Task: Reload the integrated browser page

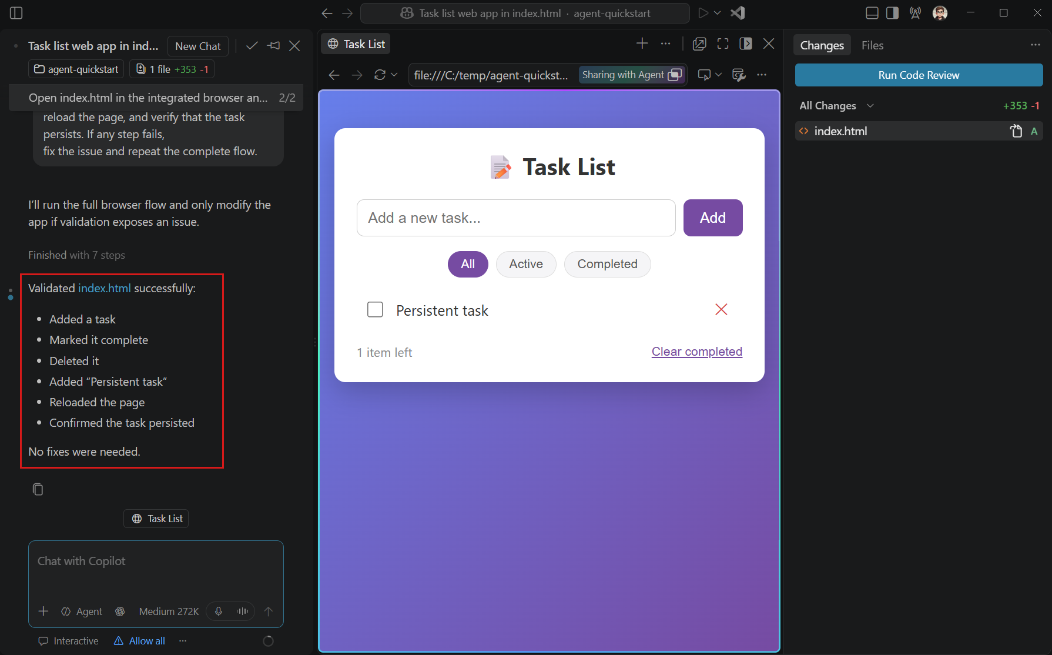Action: [x=380, y=75]
